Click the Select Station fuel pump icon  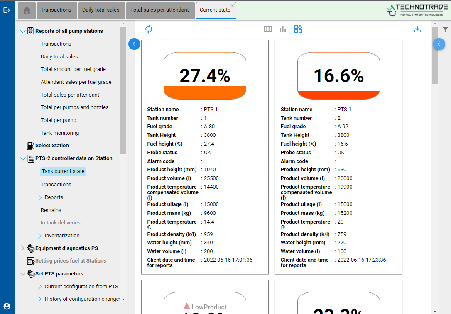pos(31,146)
